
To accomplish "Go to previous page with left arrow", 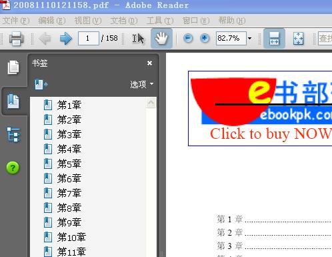I will (45, 39).
